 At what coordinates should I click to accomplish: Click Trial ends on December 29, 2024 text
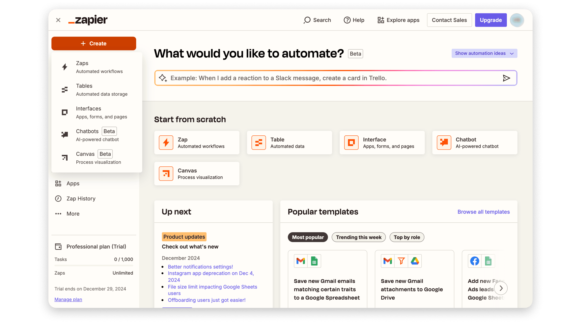[x=90, y=289]
